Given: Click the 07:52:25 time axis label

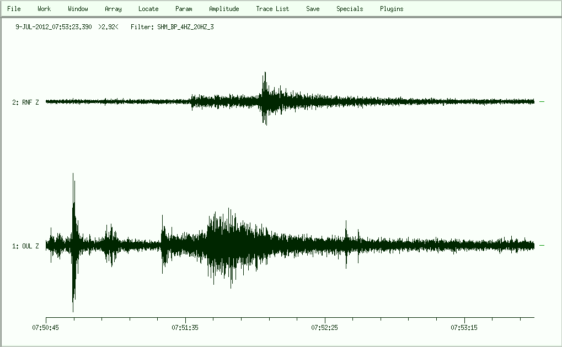Looking at the screenshot, I should click(325, 328).
